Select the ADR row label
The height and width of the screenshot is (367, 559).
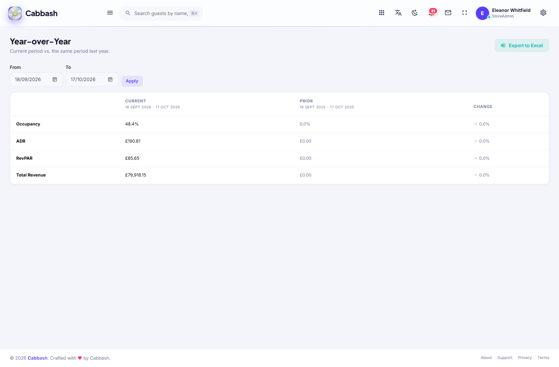click(x=21, y=141)
